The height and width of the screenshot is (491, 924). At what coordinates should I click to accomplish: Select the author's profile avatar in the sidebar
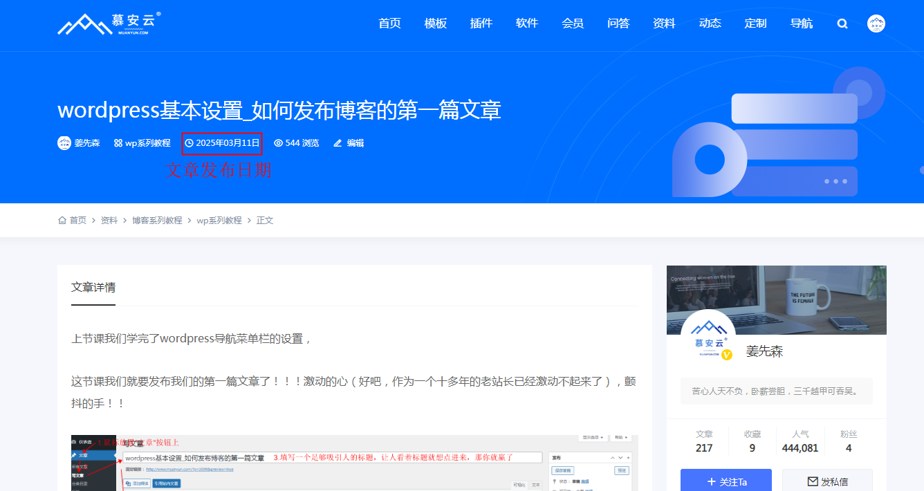tap(708, 337)
